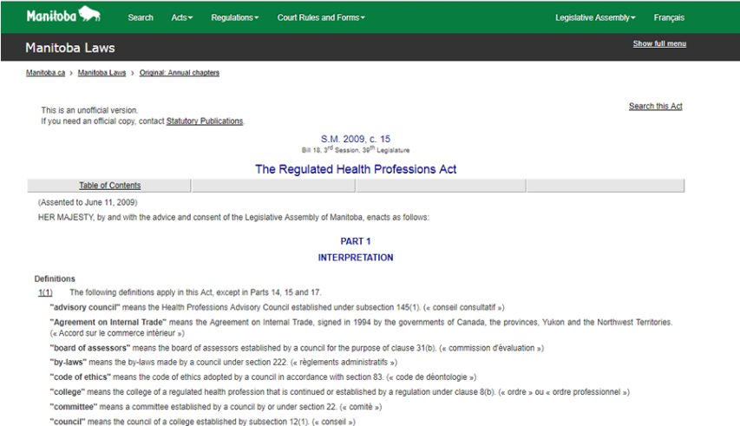
Task: Click the Show full menu link
Action: click(659, 43)
